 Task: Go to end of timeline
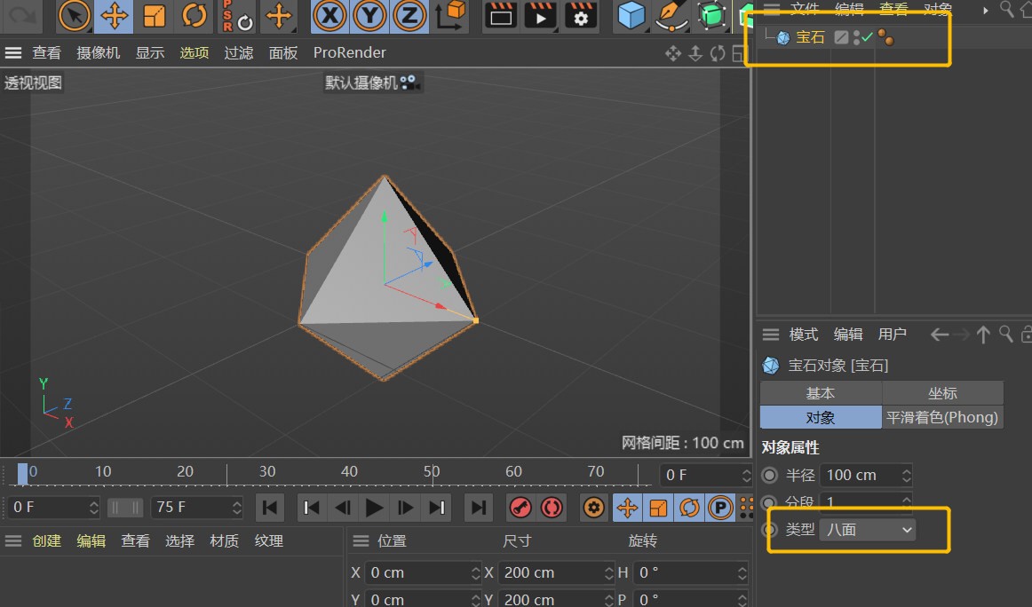[479, 508]
